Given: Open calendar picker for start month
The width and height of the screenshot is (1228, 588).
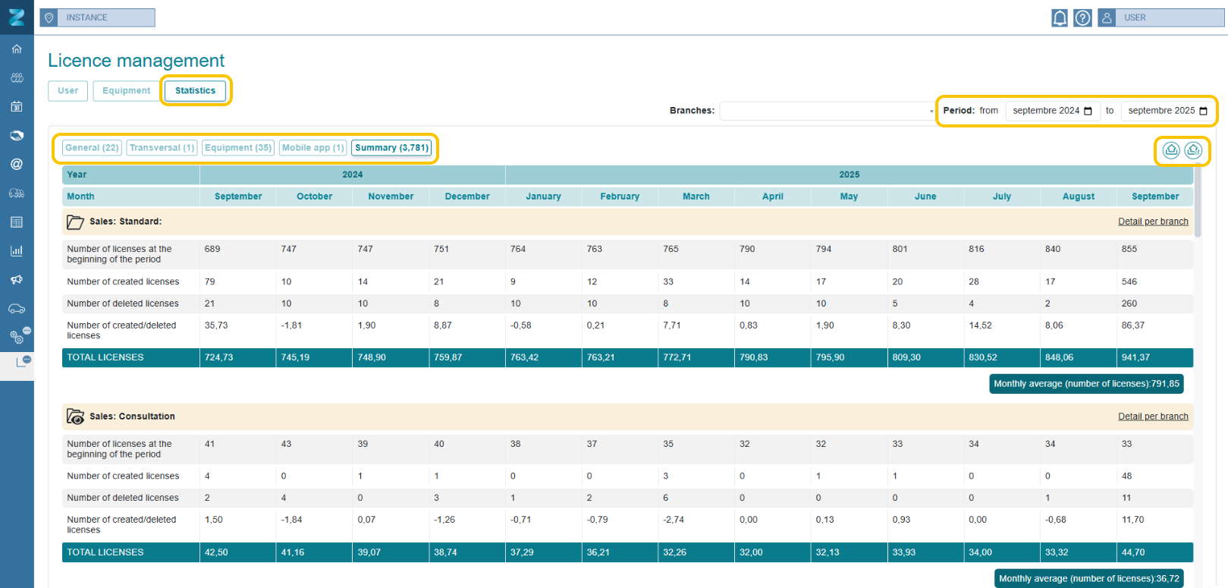Looking at the screenshot, I should (x=1088, y=112).
